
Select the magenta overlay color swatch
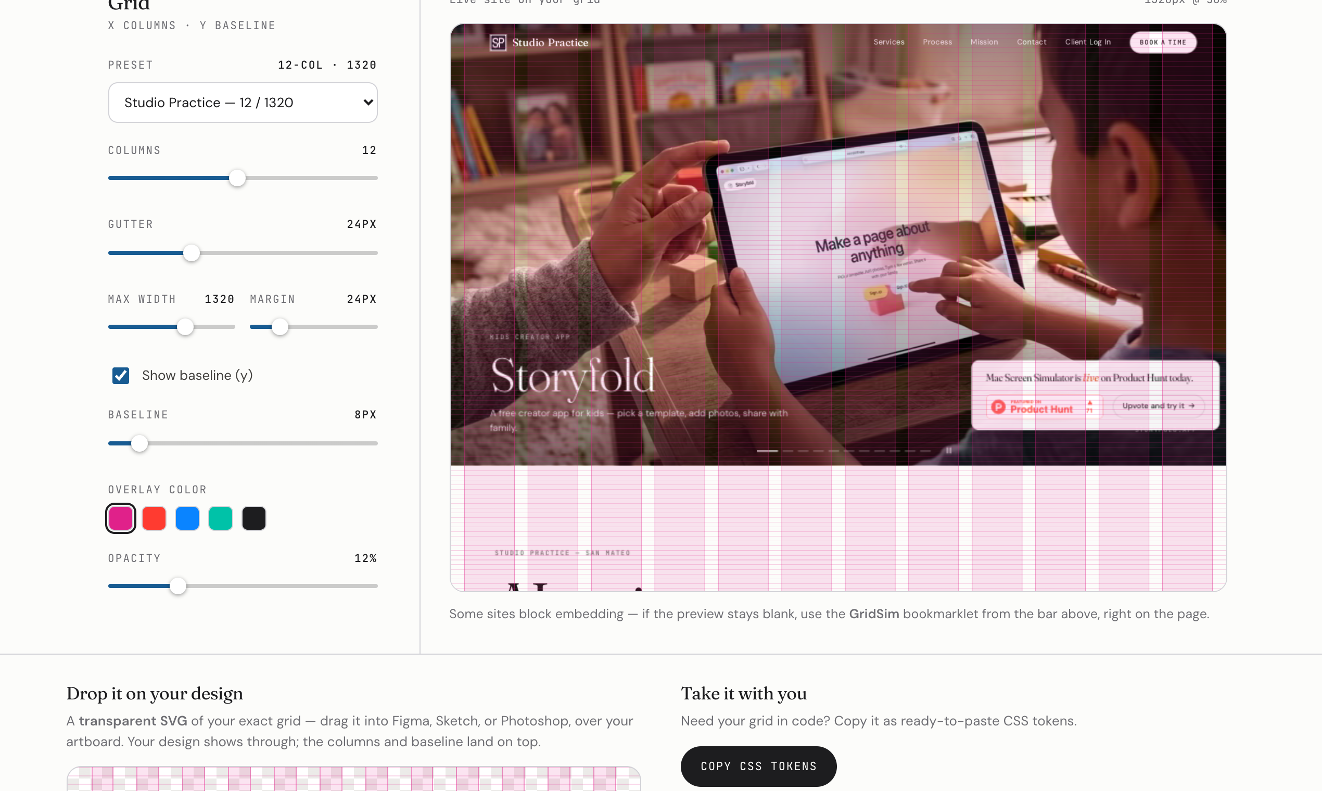click(x=121, y=518)
